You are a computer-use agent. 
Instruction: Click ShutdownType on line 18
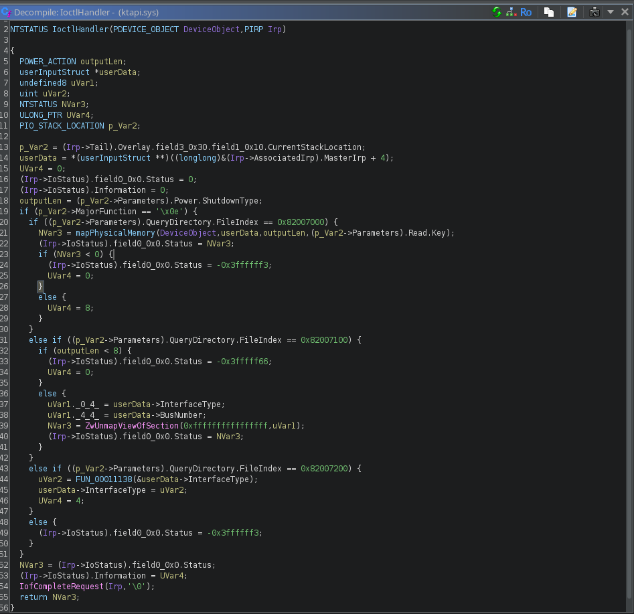click(230, 201)
